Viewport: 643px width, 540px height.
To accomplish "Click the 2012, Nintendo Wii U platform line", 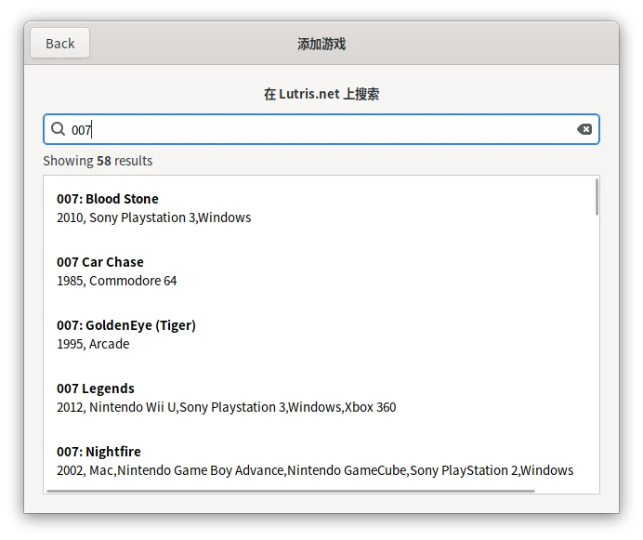I will click(x=227, y=407).
